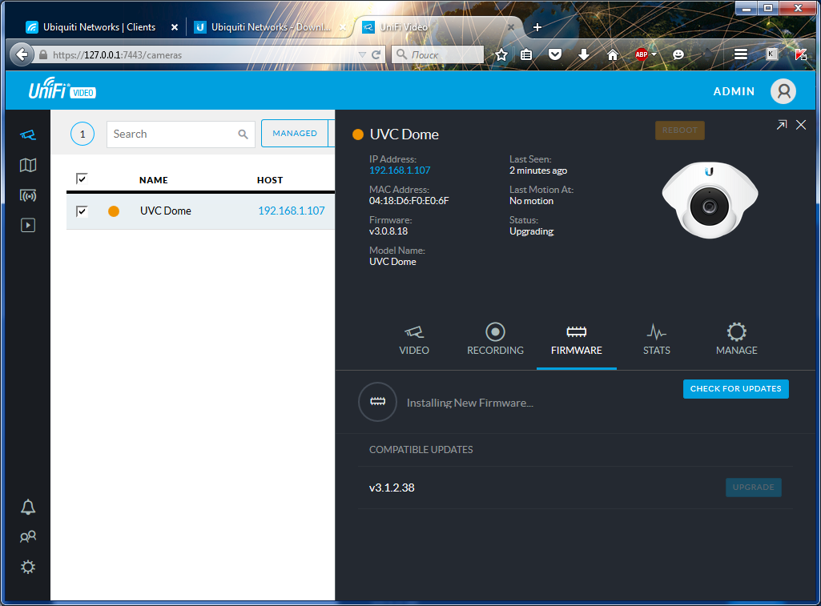Open the Recordings playback icon
Screen dimensions: 821x606
click(28, 226)
